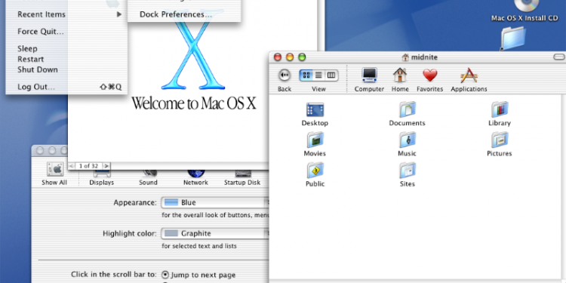Select Jump to next page radio button
This screenshot has width=566, height=283.
(165, 275)
